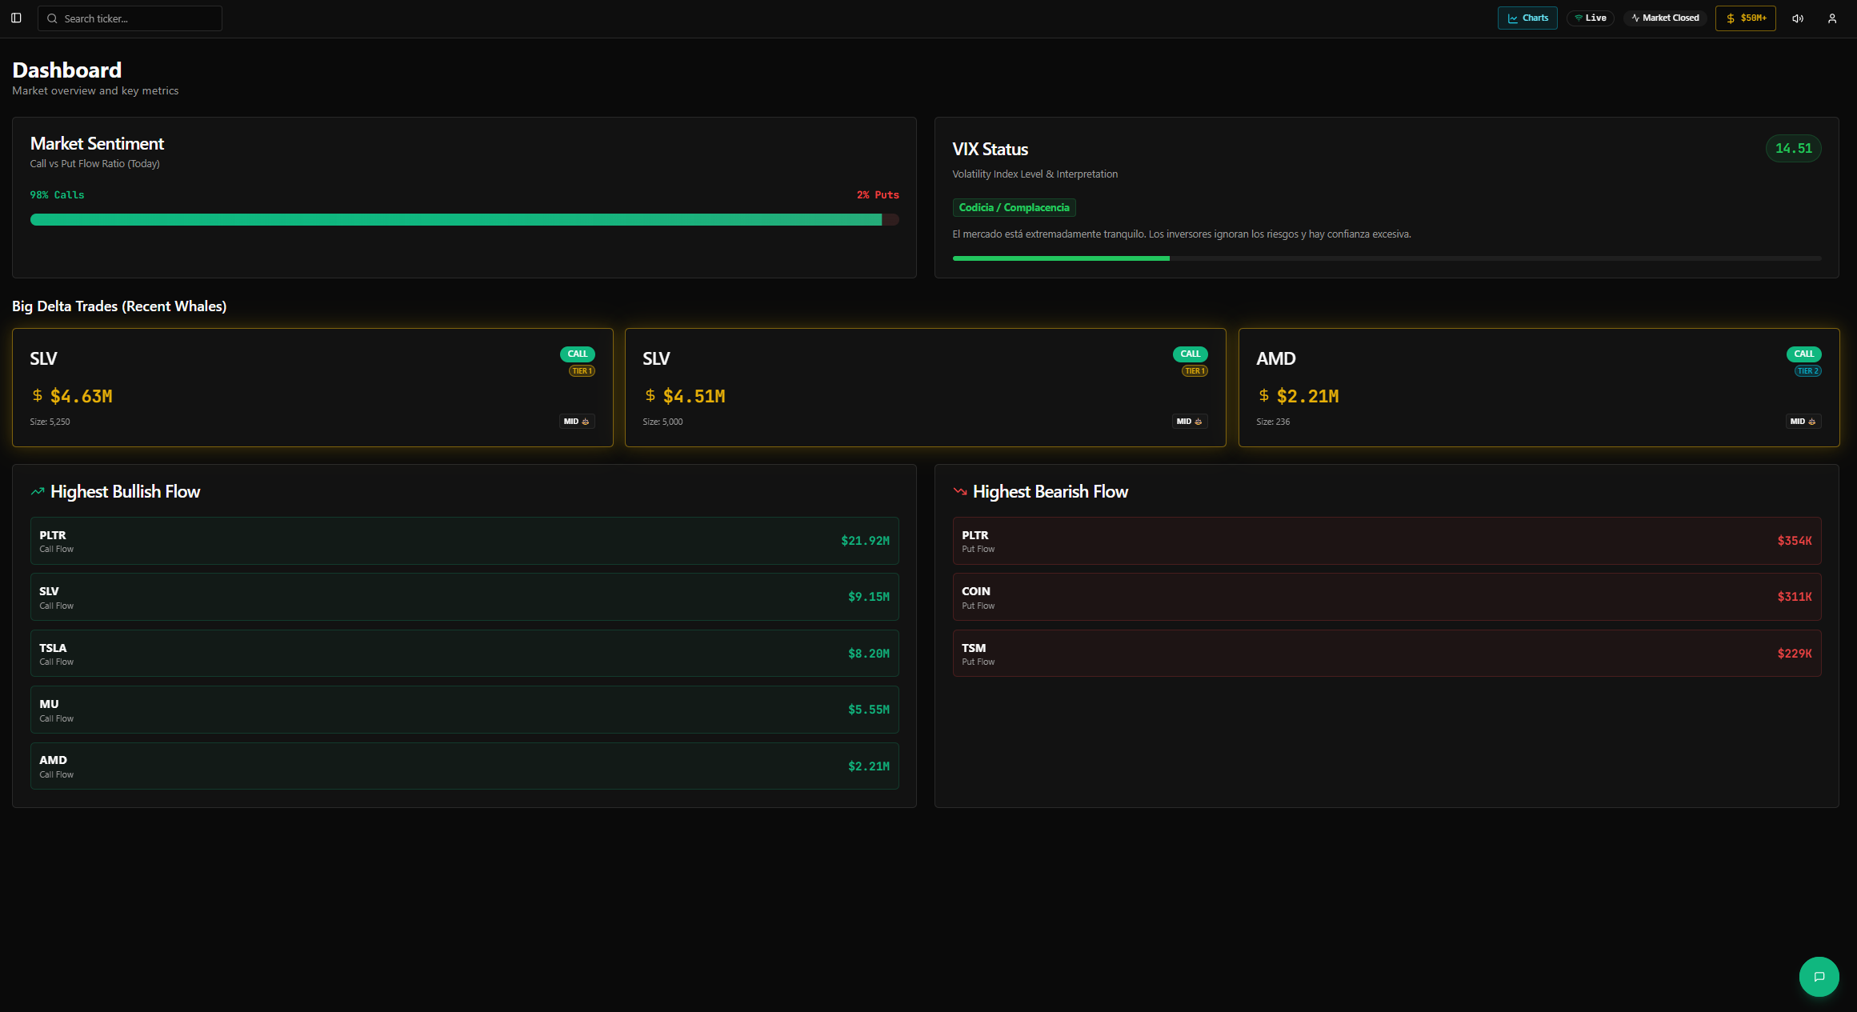
Task: Click the bullish trend arrow icon
Action: (x=38, y=491)
